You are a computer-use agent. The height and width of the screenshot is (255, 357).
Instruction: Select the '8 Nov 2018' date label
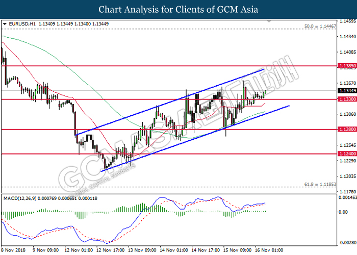point(13,250)
